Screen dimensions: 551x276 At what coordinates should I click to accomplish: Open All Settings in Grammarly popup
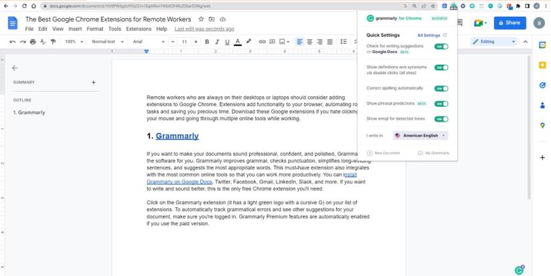tap(432, 35)
